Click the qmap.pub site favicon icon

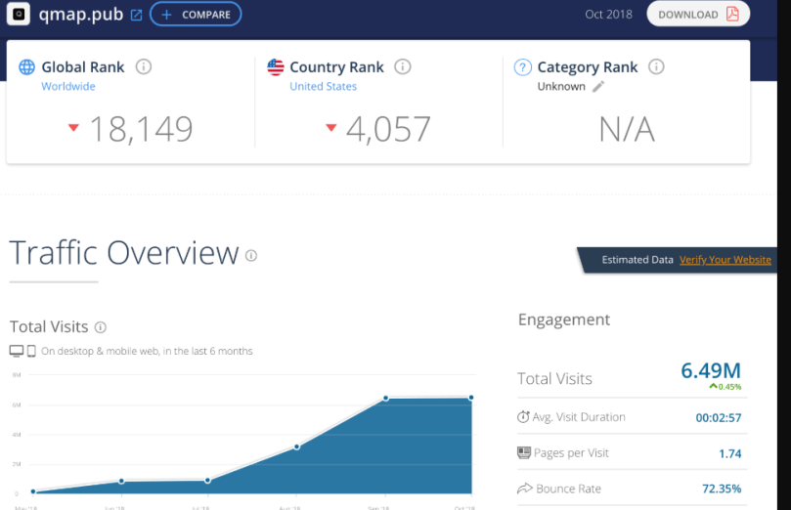pos(18,15)
